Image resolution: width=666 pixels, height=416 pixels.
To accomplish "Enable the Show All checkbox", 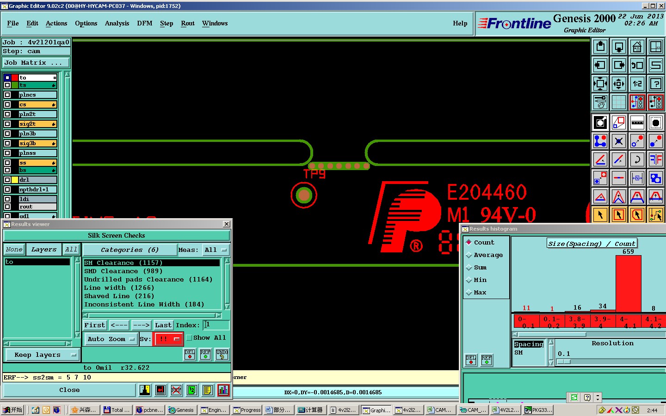I will 189,338.
